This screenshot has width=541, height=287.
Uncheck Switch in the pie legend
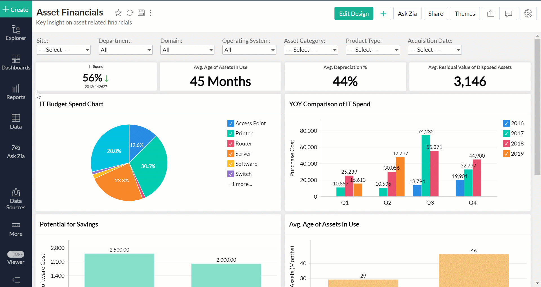pos(231,174)
